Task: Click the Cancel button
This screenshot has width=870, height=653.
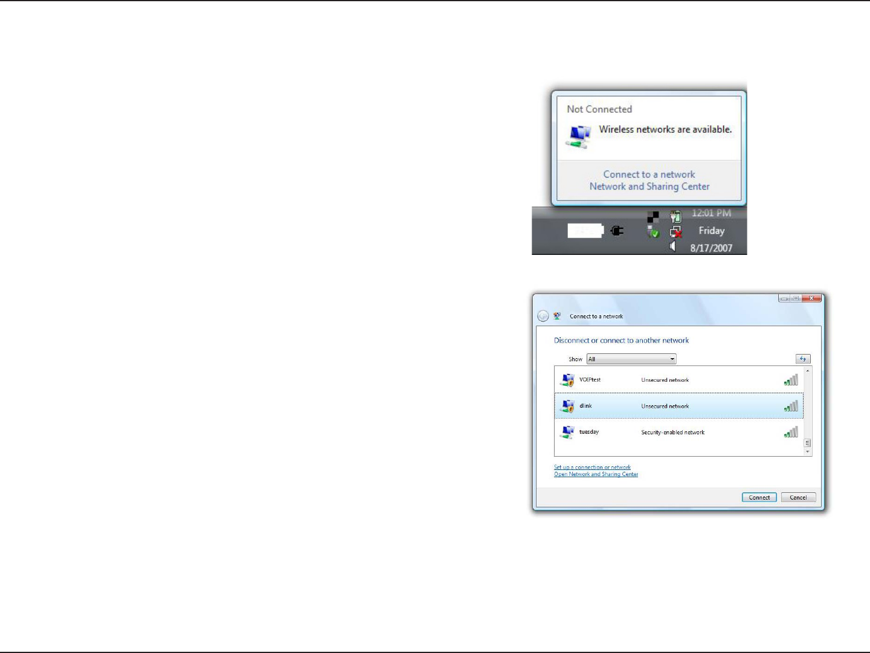Action: click(x=798, y=498)
